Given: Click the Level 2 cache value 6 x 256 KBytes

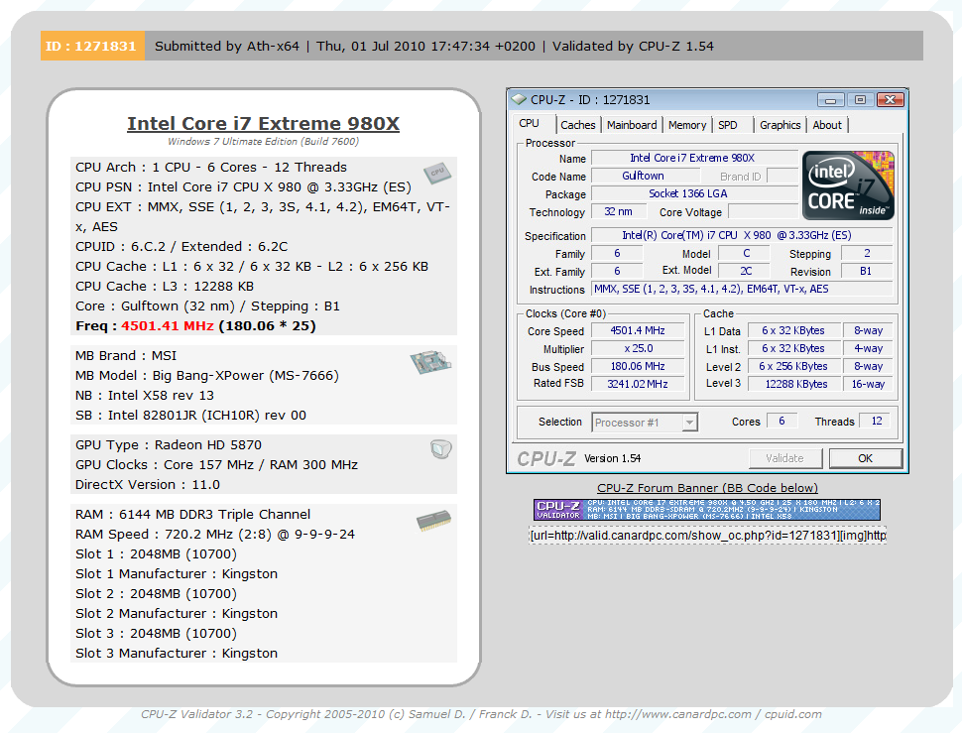Looking at the screenshot, I should 793,366.
